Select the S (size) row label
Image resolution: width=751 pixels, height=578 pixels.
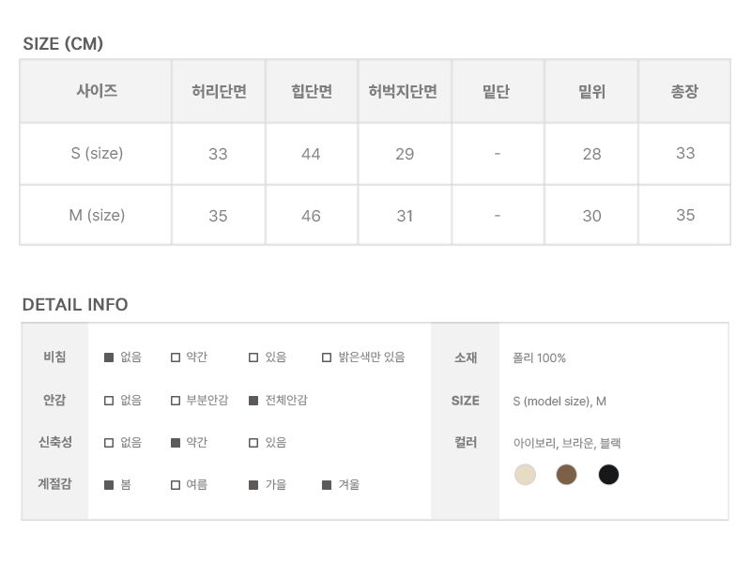(97, 153)
